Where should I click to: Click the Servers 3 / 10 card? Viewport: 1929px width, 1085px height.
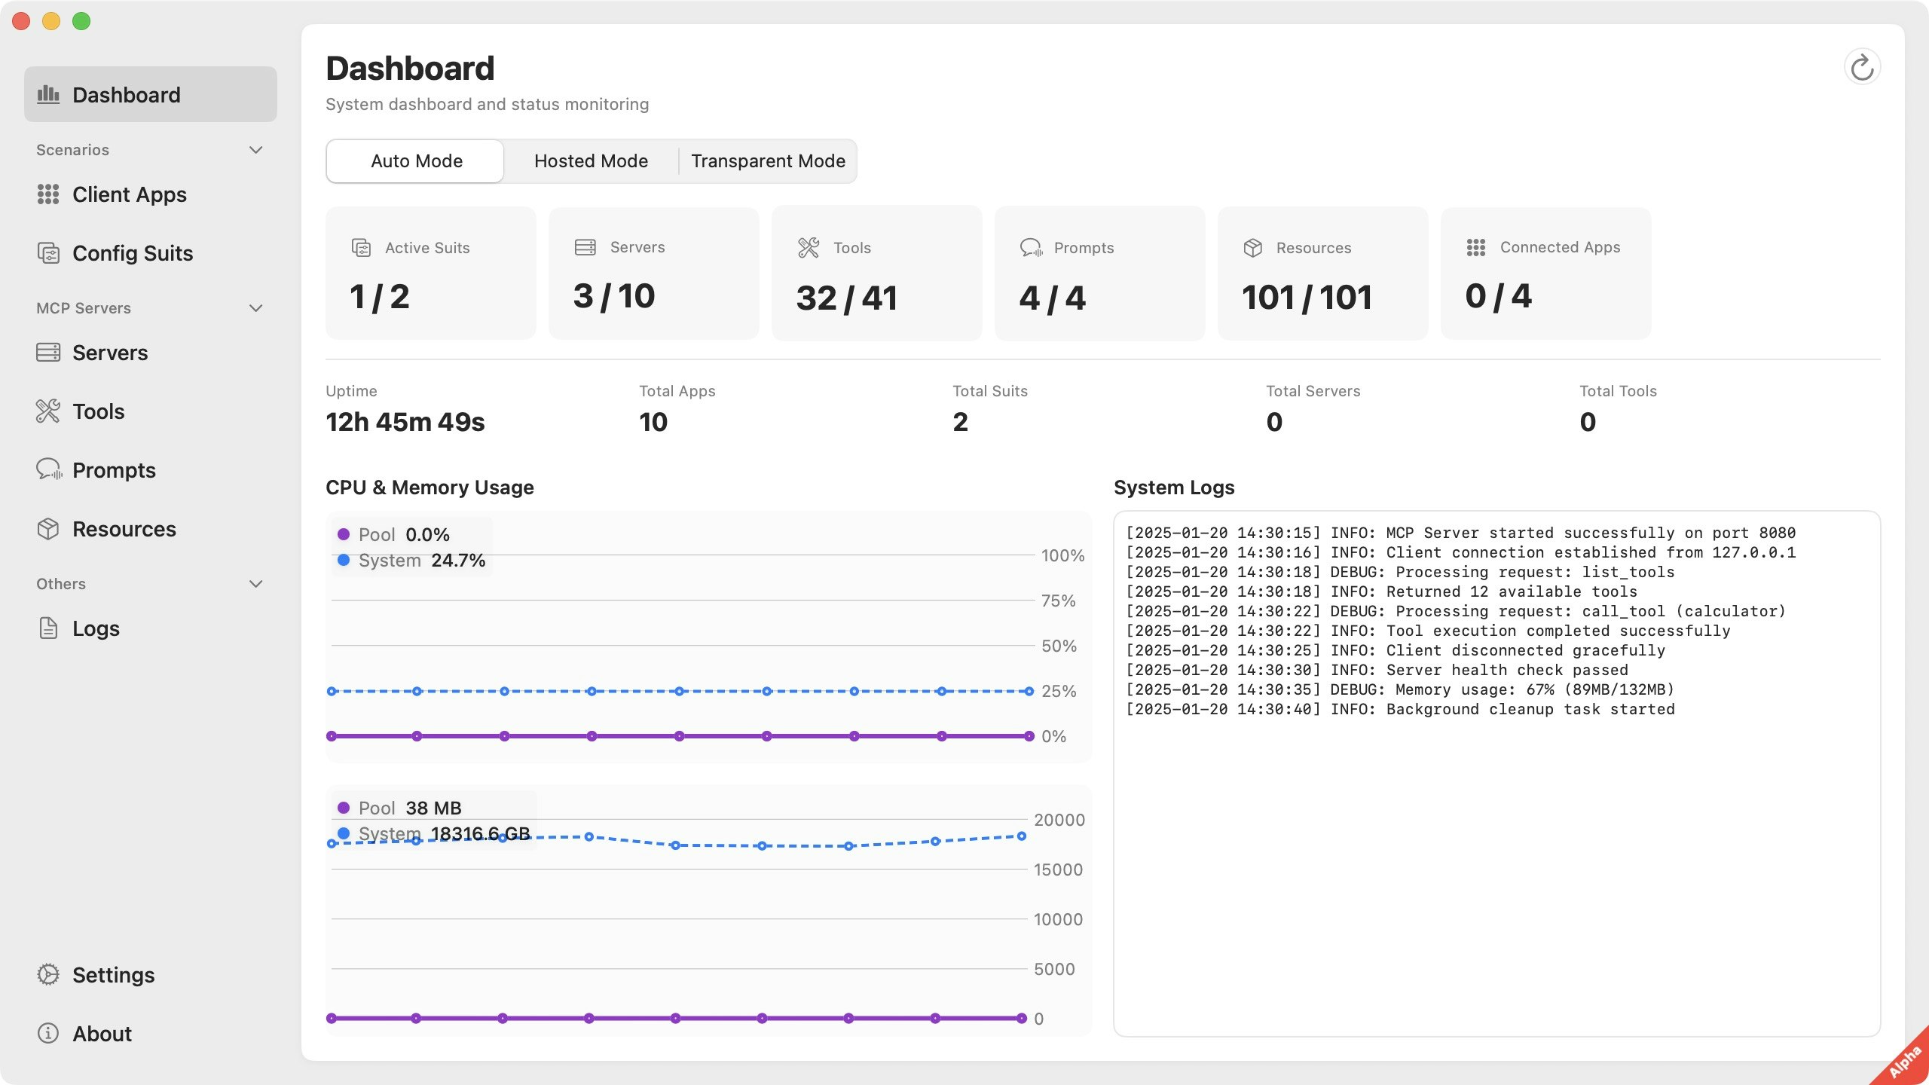pos(654,273)
